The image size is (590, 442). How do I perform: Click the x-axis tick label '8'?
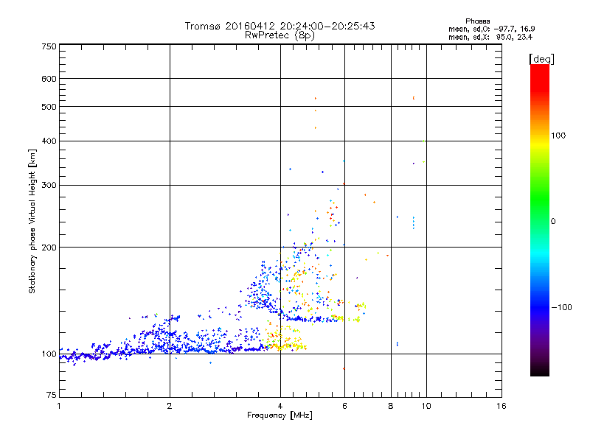[x=391, y=406]
